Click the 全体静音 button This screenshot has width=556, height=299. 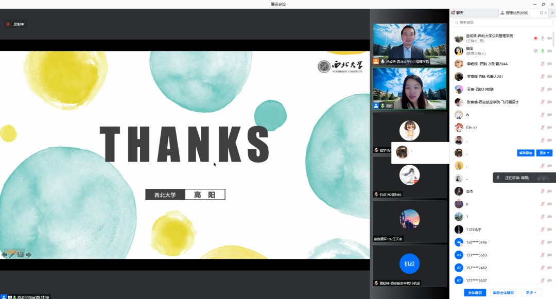coord(475,292)
